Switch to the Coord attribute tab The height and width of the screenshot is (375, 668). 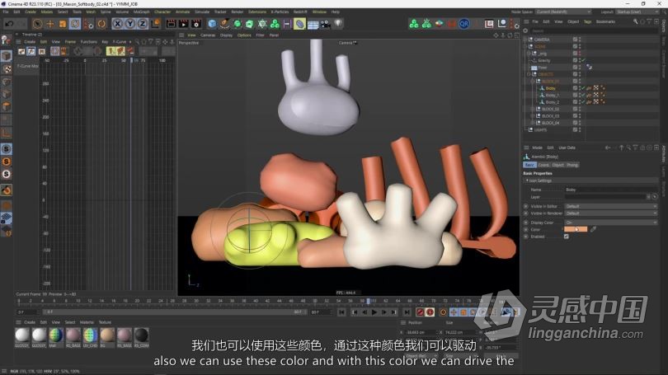(x=543, y=165)
